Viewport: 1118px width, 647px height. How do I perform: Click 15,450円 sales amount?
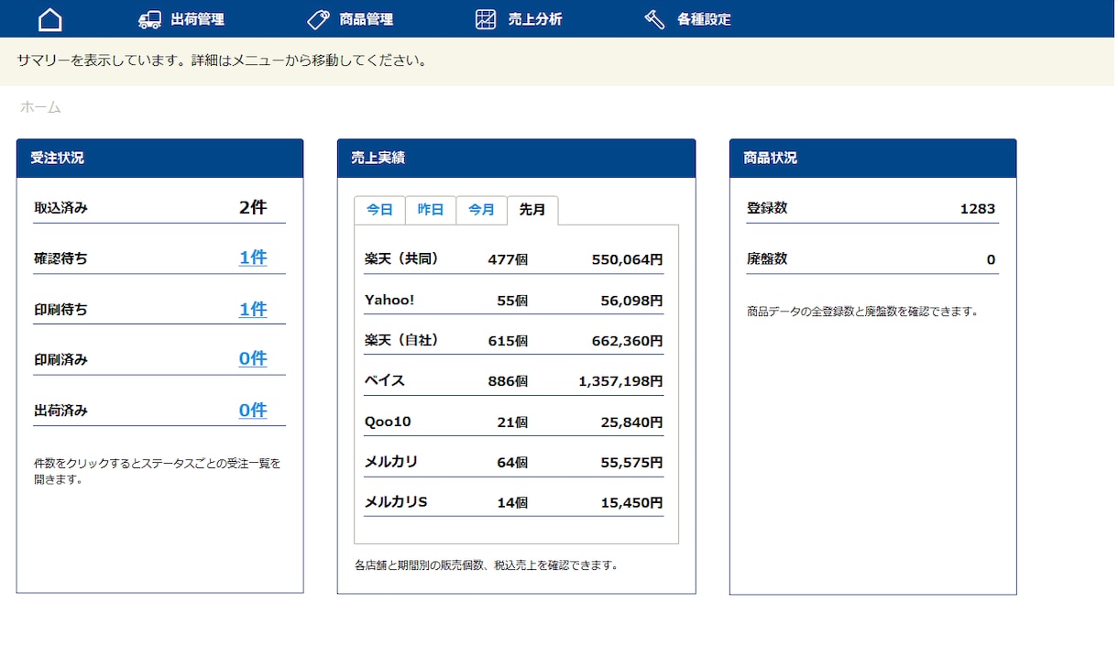[x=631, y=503]
